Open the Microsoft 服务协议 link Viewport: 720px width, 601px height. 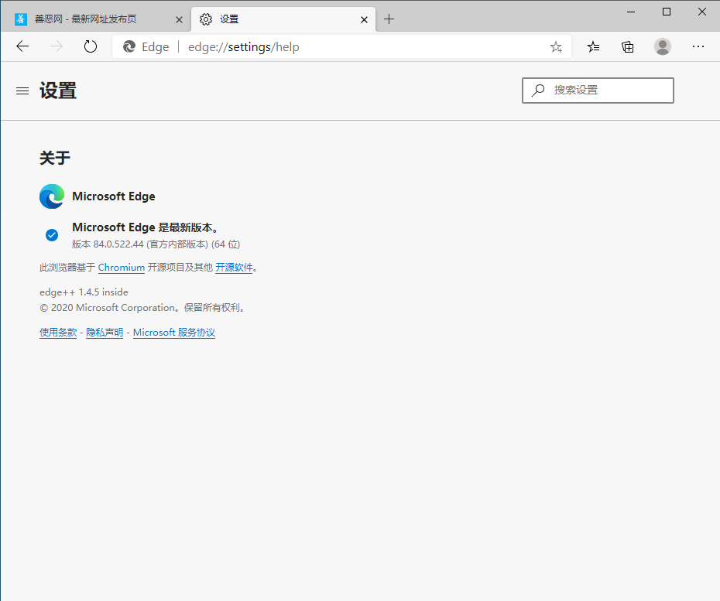pos(173,332)
